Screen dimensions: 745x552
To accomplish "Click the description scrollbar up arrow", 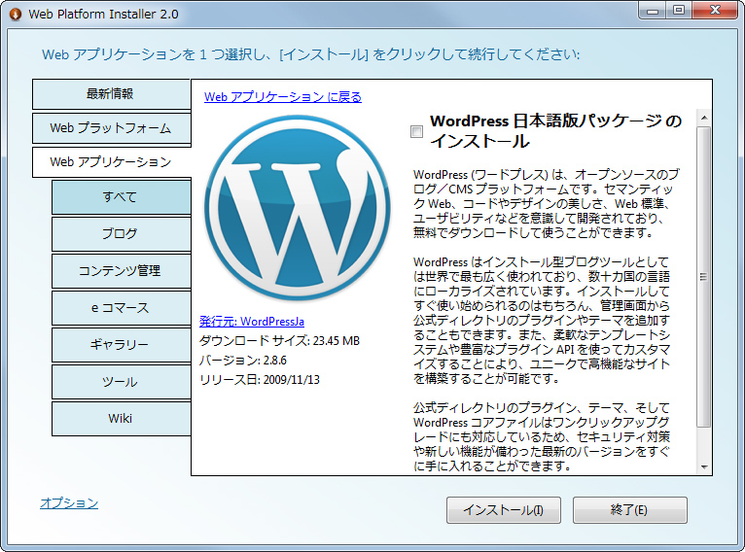I will (x=704, y=118).
